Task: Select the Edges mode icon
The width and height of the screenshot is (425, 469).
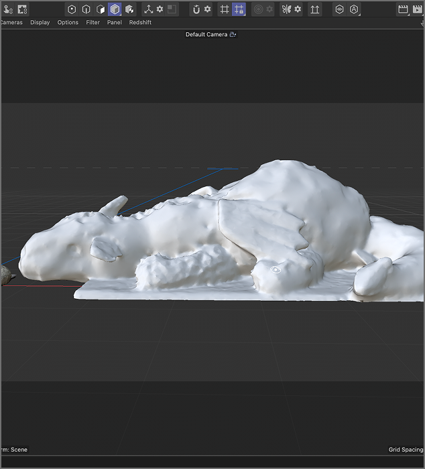Action: coord(86,9)
